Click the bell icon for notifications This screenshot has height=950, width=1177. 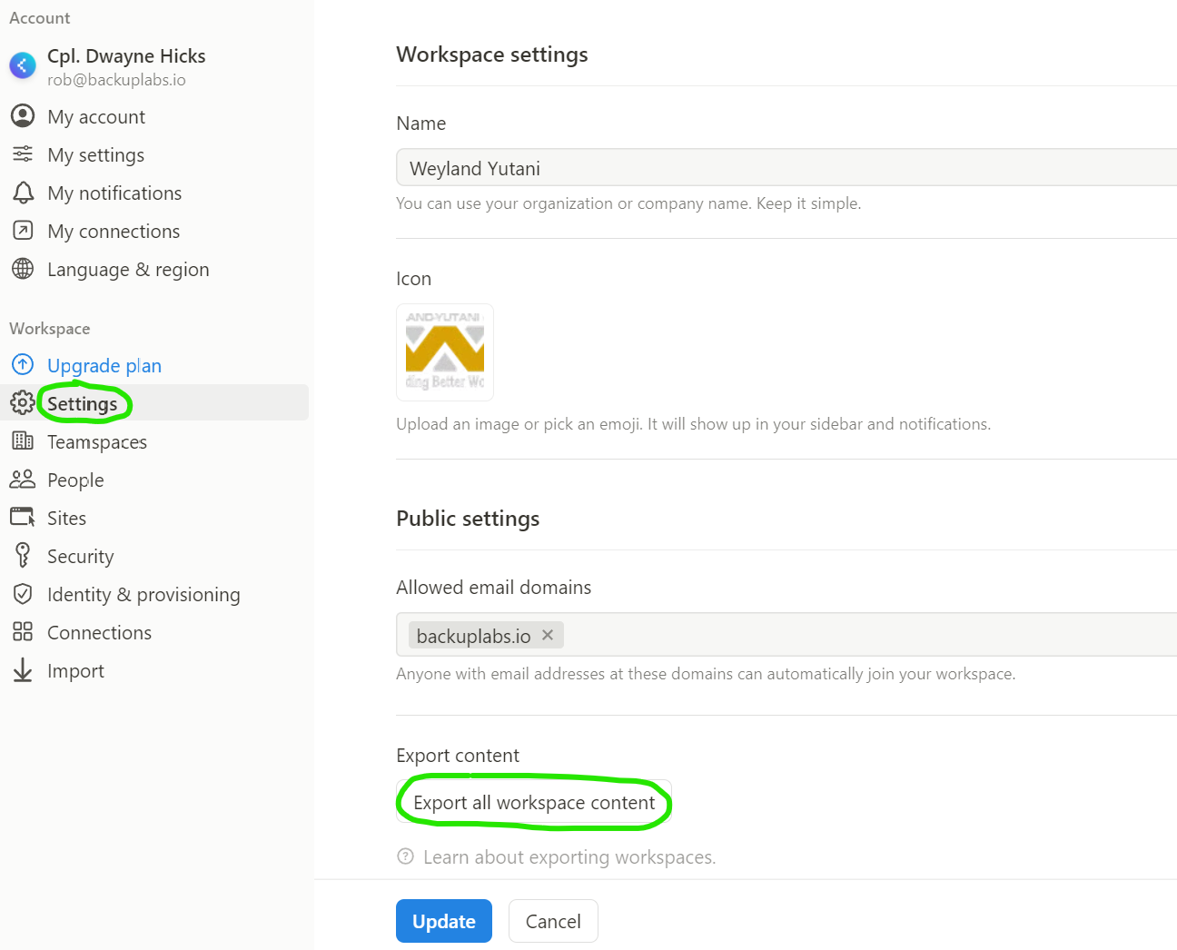pos(23,193)
